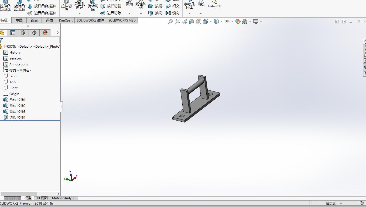Open the Dynamic Annotation Views icon

[x=199, y=22]
